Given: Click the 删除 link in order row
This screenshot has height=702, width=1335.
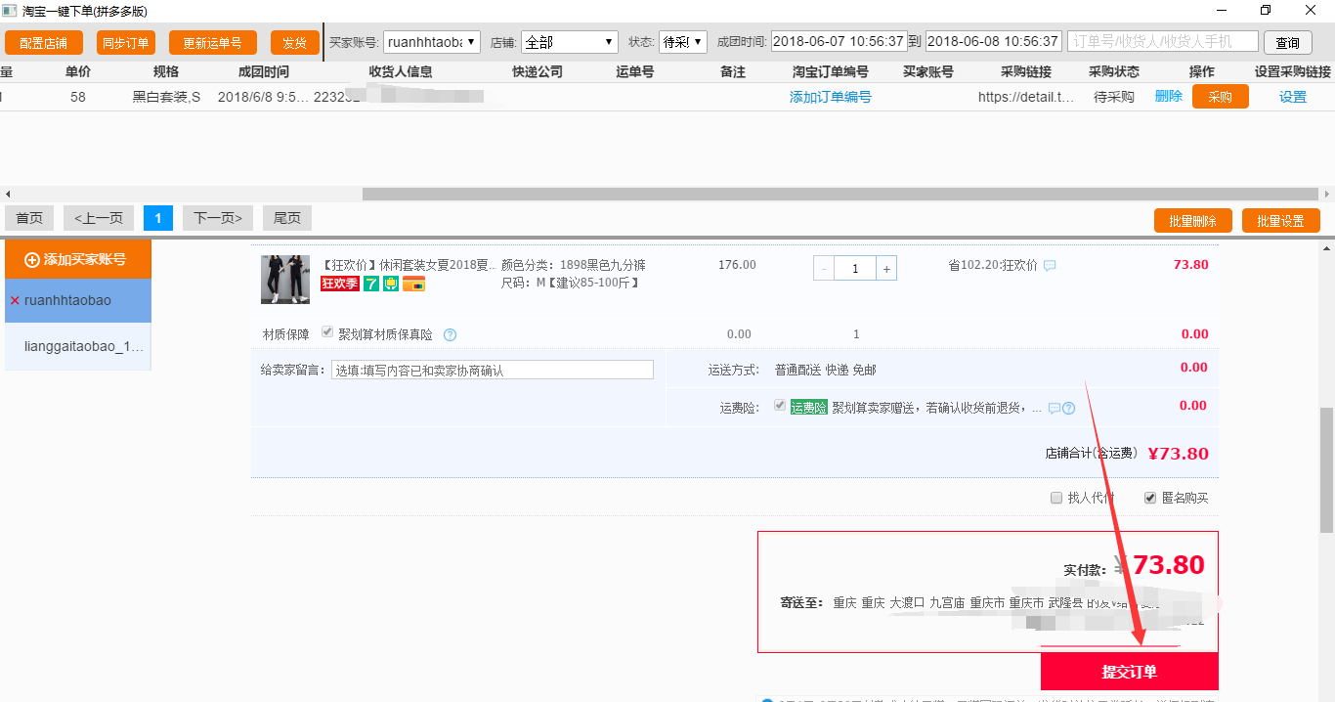Looking at the screenshot, I should [1169, 96].
